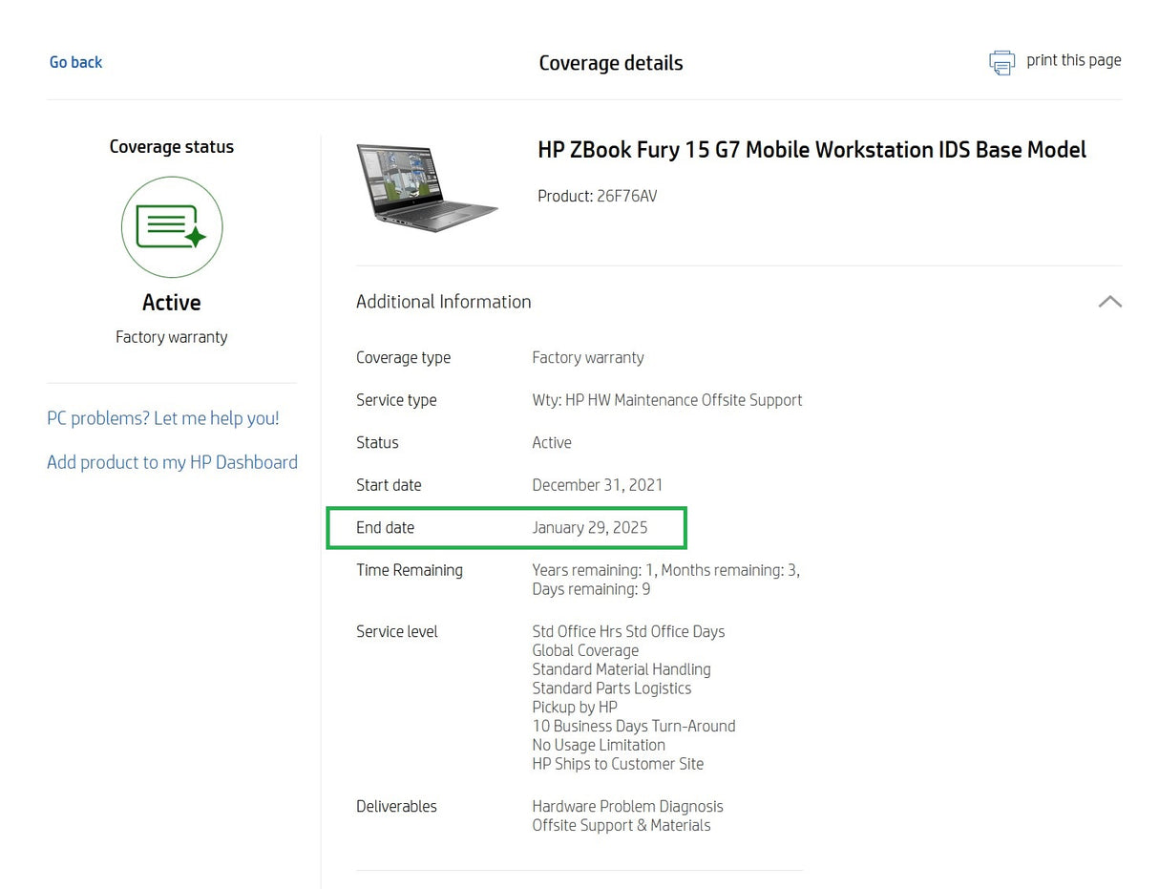1159x889 pixels.
Task: Click the Service type label
Action: point(396,400)
